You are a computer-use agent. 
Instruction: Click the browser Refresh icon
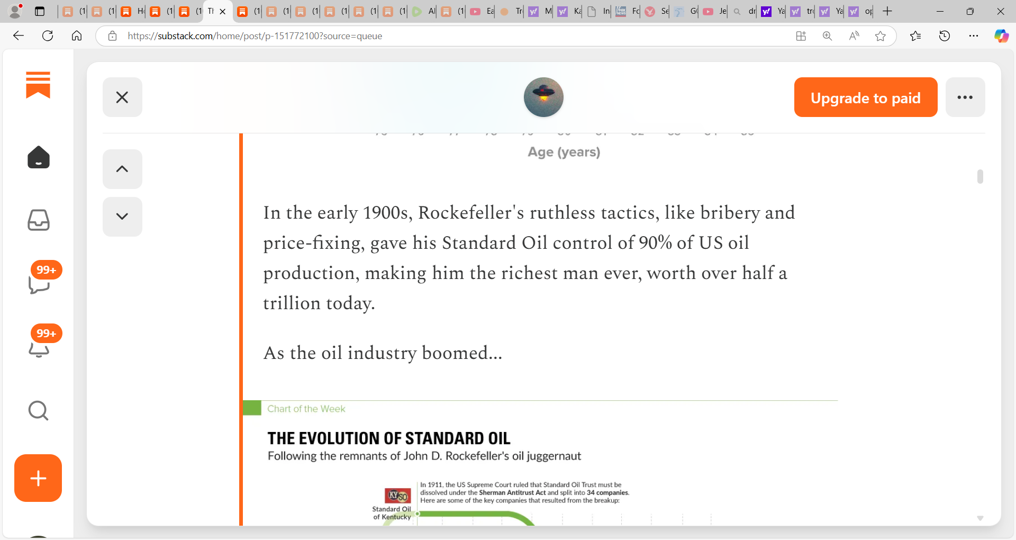(x=48, y=36)
